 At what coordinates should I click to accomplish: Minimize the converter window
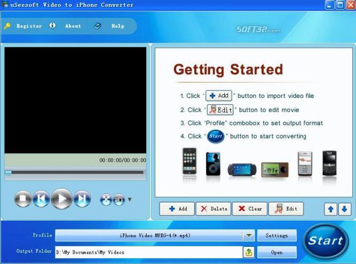(329, 5)
